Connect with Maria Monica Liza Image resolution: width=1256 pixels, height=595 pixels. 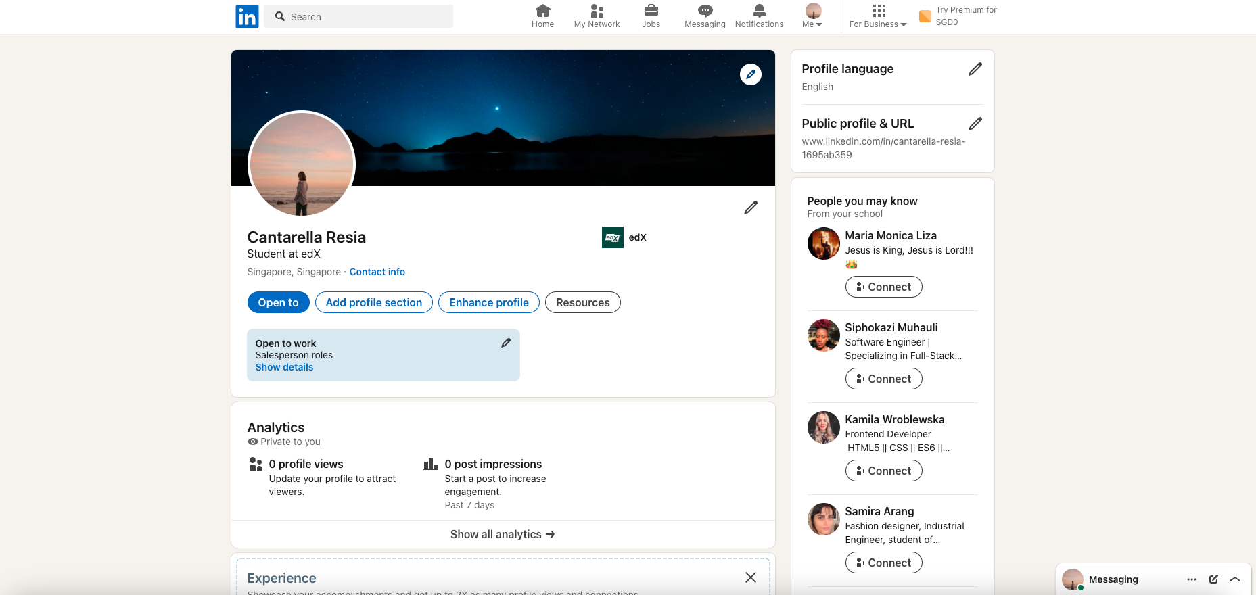tap(883, 287)
